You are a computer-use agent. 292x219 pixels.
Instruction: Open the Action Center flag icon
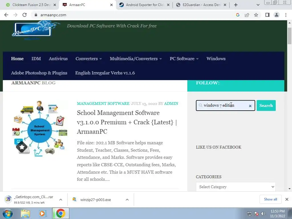(x=256, y=214)
